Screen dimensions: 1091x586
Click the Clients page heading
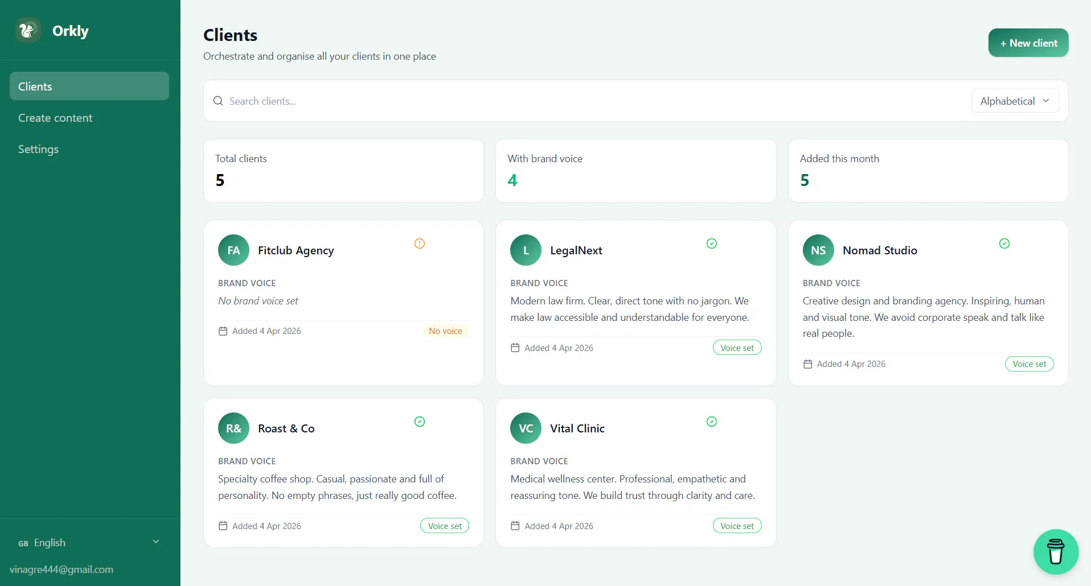231,35
